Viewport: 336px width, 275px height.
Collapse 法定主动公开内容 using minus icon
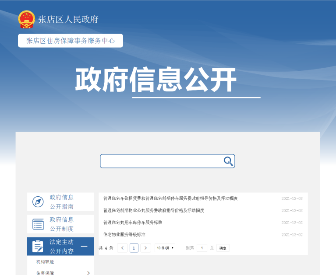(x=84, y=247)
